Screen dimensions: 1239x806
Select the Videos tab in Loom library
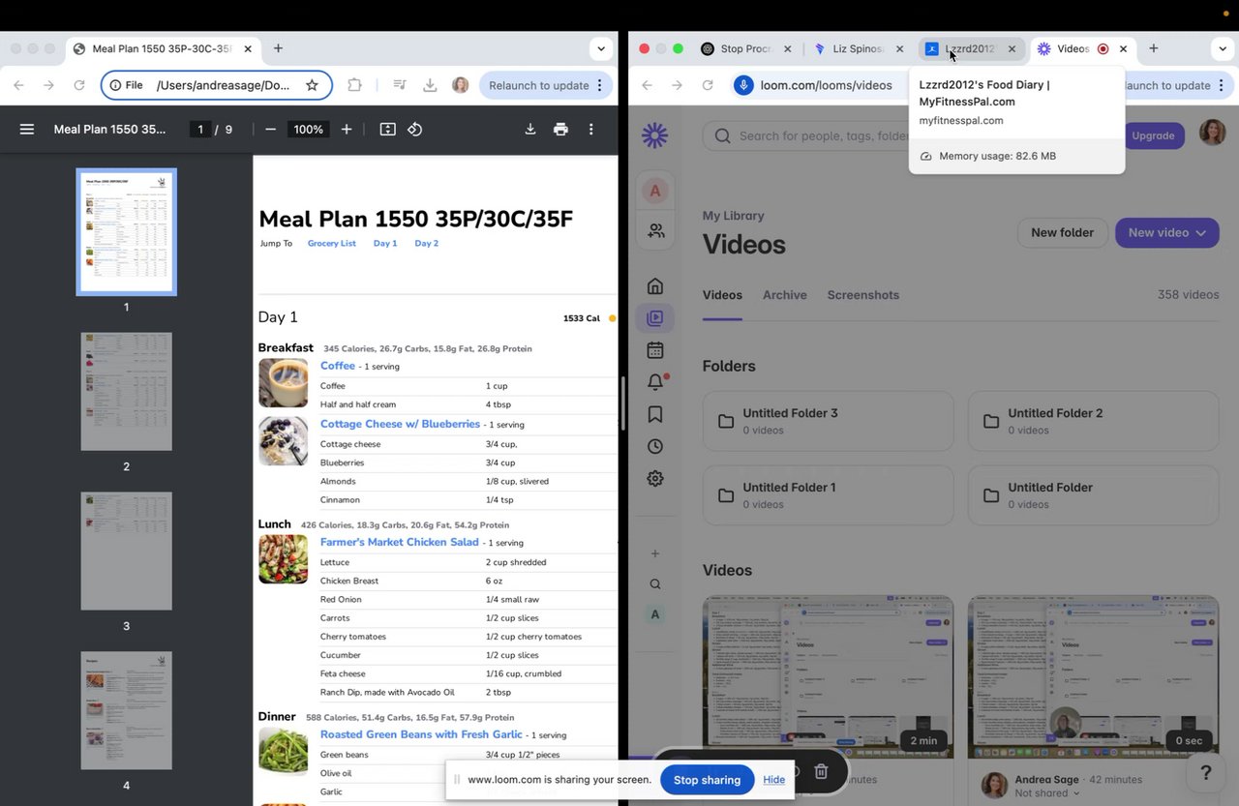click(x=722, y=295)
